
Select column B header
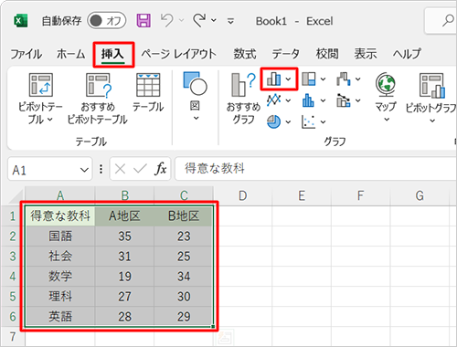tap(124, 195)
